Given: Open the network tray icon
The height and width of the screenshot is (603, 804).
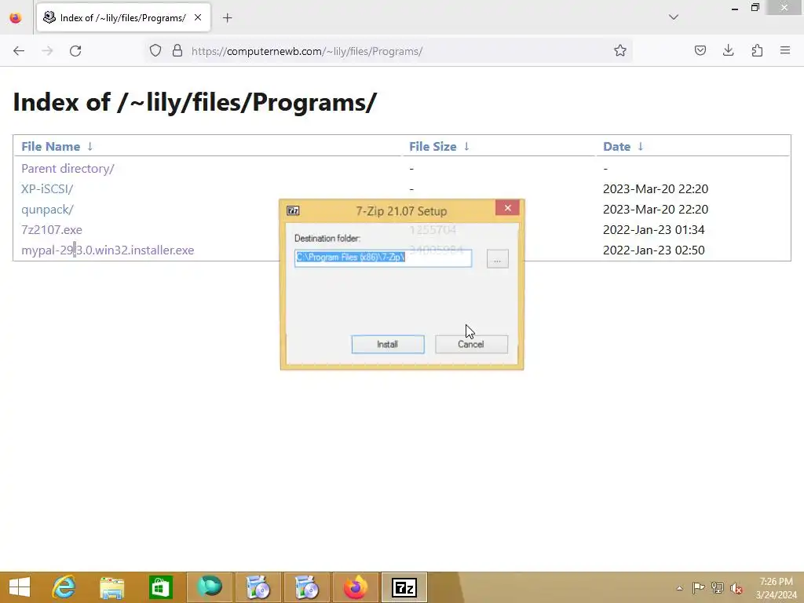Looking at the screenshot, I should [718, 588].
